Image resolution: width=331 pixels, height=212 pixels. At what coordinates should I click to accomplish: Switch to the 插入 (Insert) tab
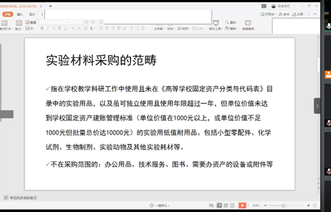pyautogui.click(x=20, y=14)
